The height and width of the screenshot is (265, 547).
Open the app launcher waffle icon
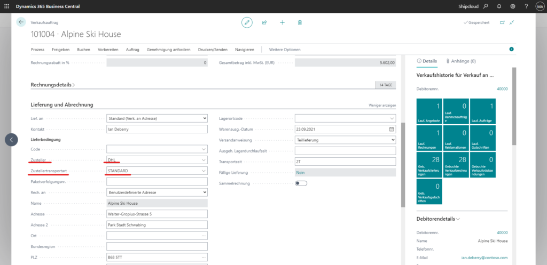tap(6, 6)
